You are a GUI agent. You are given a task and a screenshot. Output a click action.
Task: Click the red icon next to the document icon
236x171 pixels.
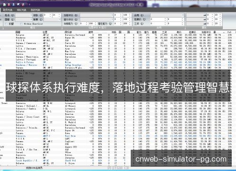(9, 5)
